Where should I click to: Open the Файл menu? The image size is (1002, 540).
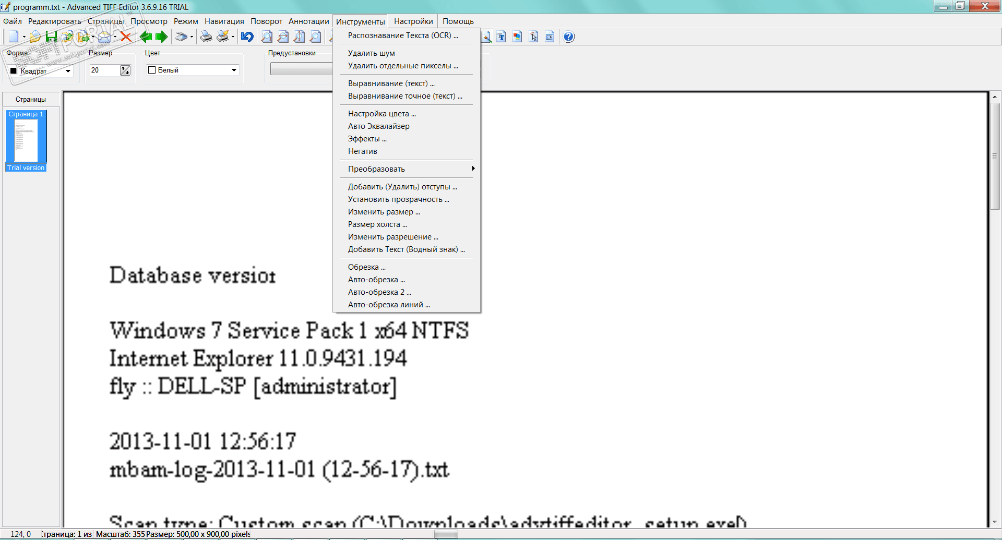pyautogui.click(x=13, y=21)
